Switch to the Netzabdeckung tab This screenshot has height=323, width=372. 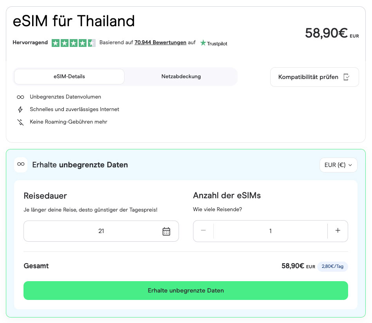[x=181, y=77]
